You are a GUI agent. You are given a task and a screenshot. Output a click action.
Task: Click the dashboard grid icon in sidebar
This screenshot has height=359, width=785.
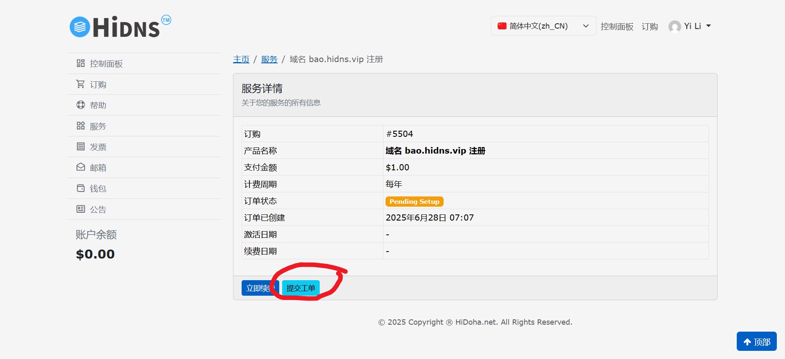(x=81, y=63)
